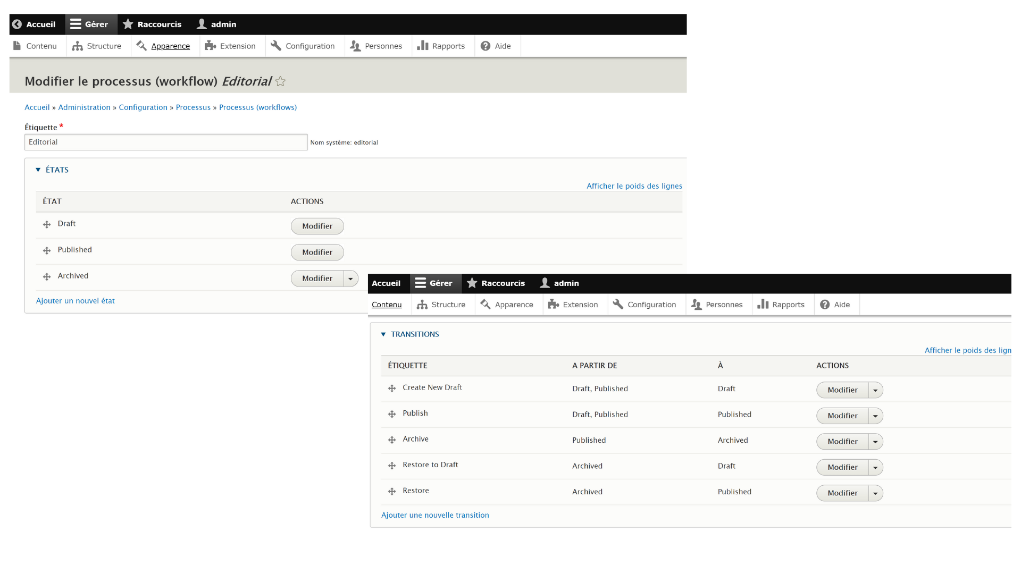The image size is (1021, 574).
Task: Open the admin user account icon
Action: [201, 24]
